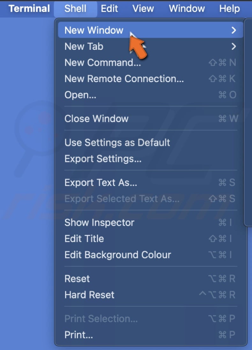This screenshot has height=350, width=252.
Task: Expand the New Window submenu chevron
Action: (234, 30)
